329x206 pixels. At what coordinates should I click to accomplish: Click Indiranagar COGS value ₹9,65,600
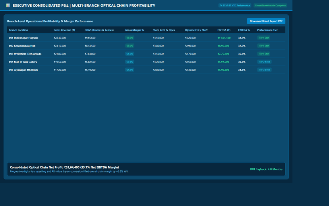click(x=90, y=38)
